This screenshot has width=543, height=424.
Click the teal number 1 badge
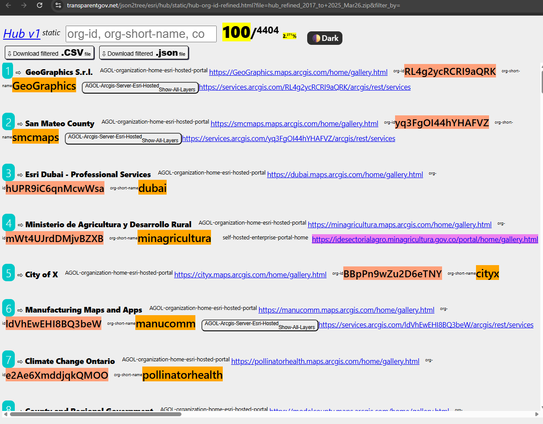tap(8, 71)
